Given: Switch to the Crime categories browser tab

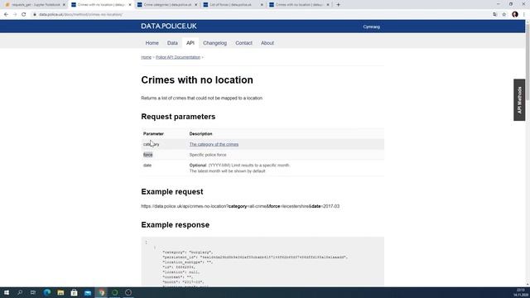Looking at the screenshot, I should tap(166, 5).
